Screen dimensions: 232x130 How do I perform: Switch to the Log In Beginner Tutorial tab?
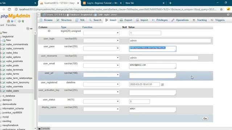[102, 3]
